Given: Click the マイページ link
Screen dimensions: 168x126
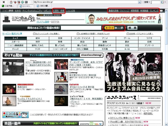Looking at the screenshot, I should (125, 11).
